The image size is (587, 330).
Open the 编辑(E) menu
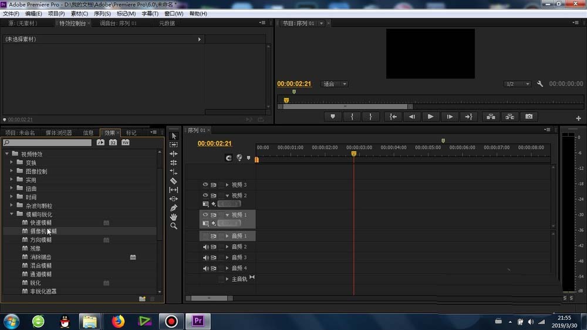(x=33, y=14)
